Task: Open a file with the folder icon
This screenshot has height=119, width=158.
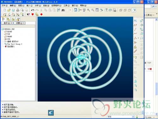Action: tap(9, 10)
